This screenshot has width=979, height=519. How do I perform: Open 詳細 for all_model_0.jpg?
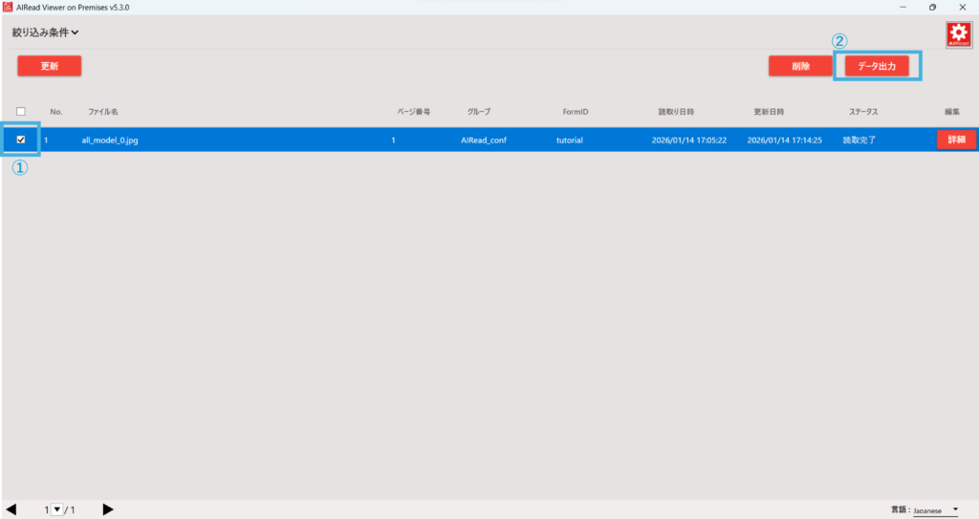point(956,140)
